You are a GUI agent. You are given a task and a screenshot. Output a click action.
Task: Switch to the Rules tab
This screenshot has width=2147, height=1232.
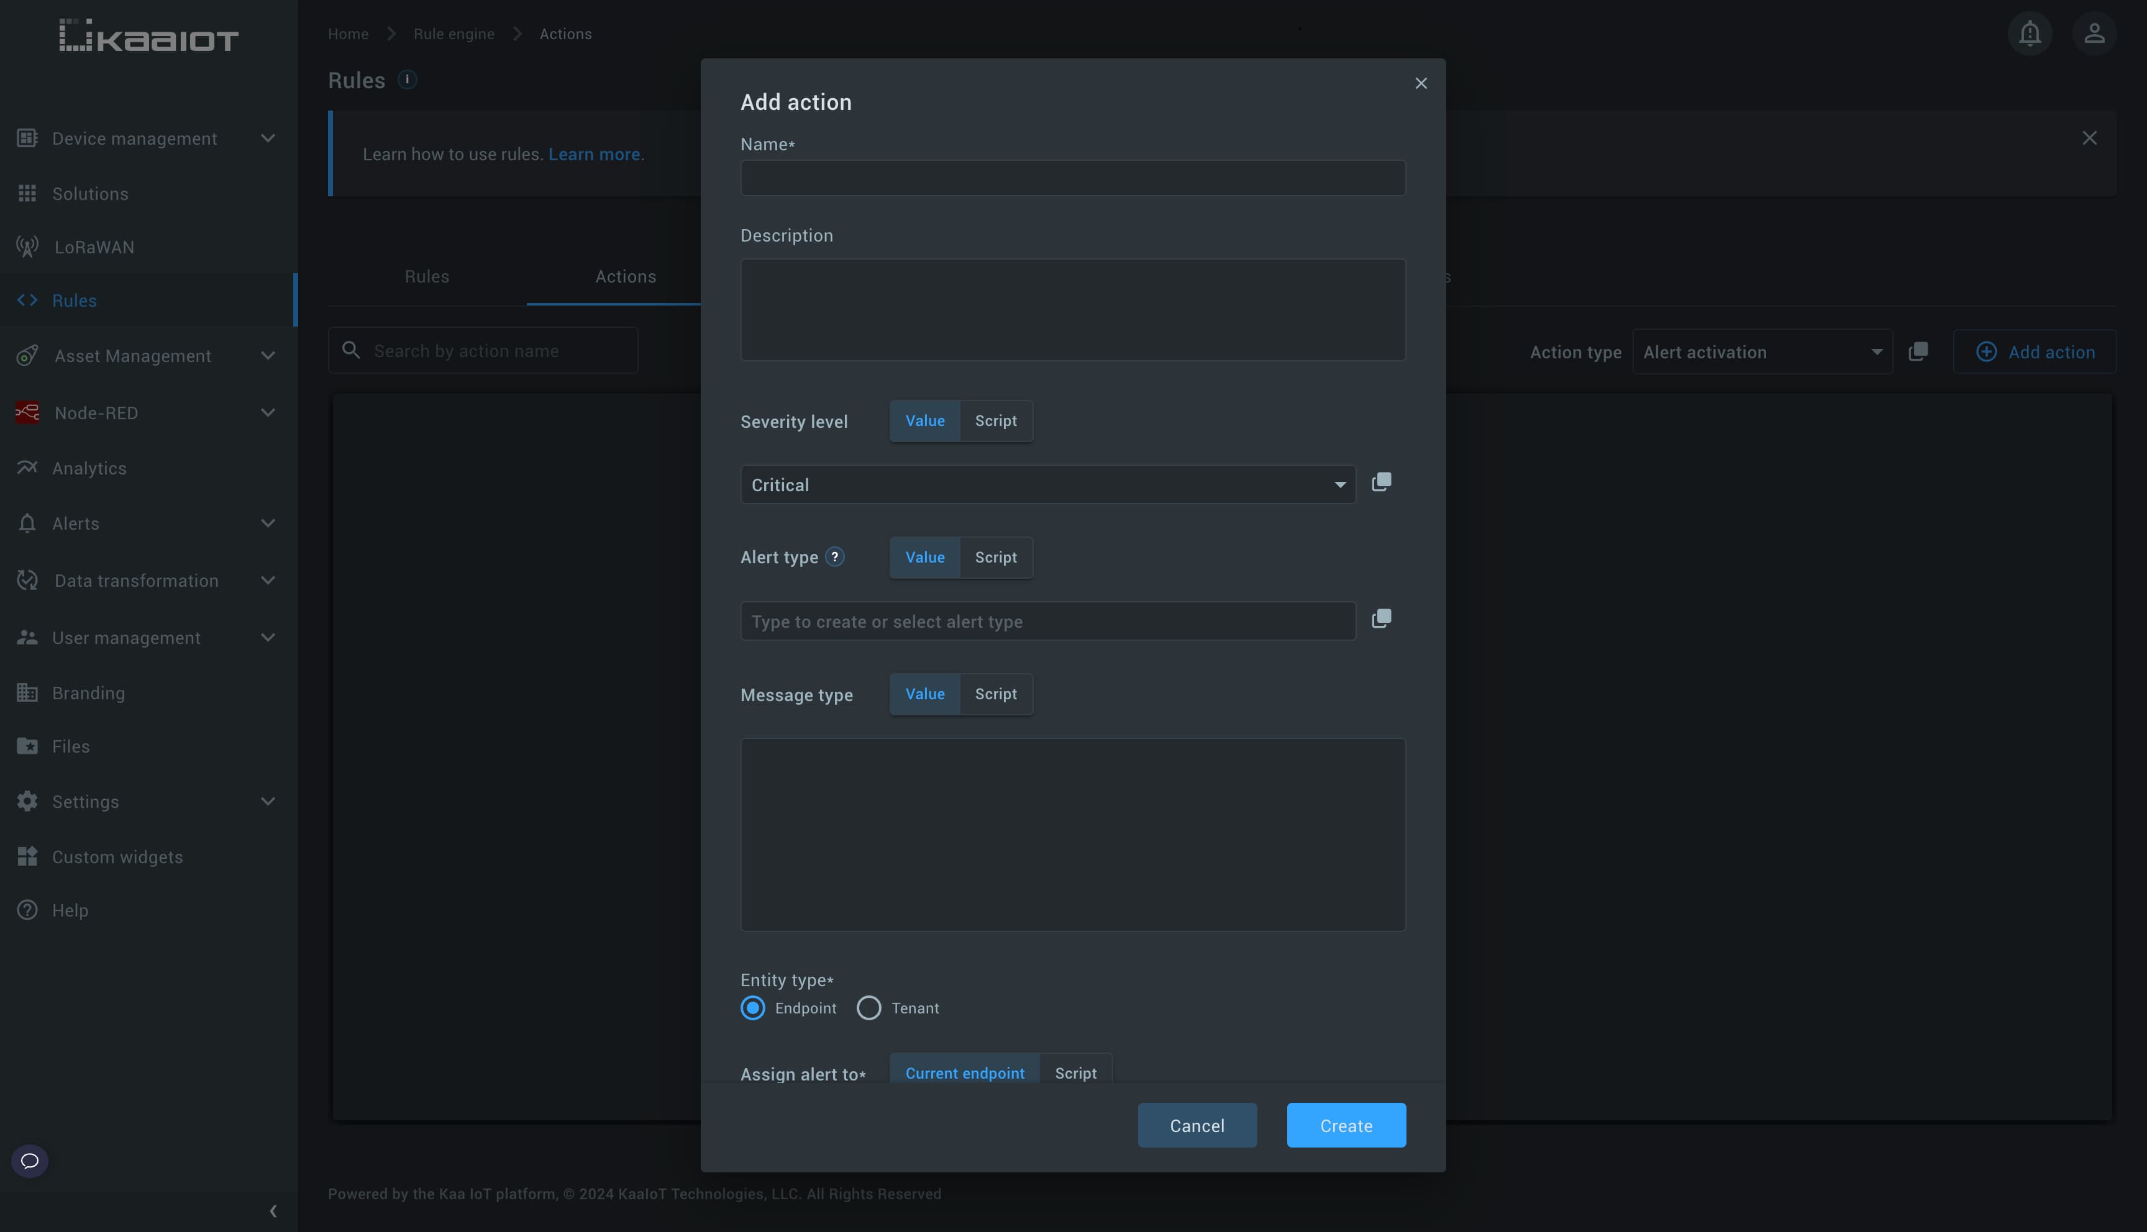[x=426, y=276]
